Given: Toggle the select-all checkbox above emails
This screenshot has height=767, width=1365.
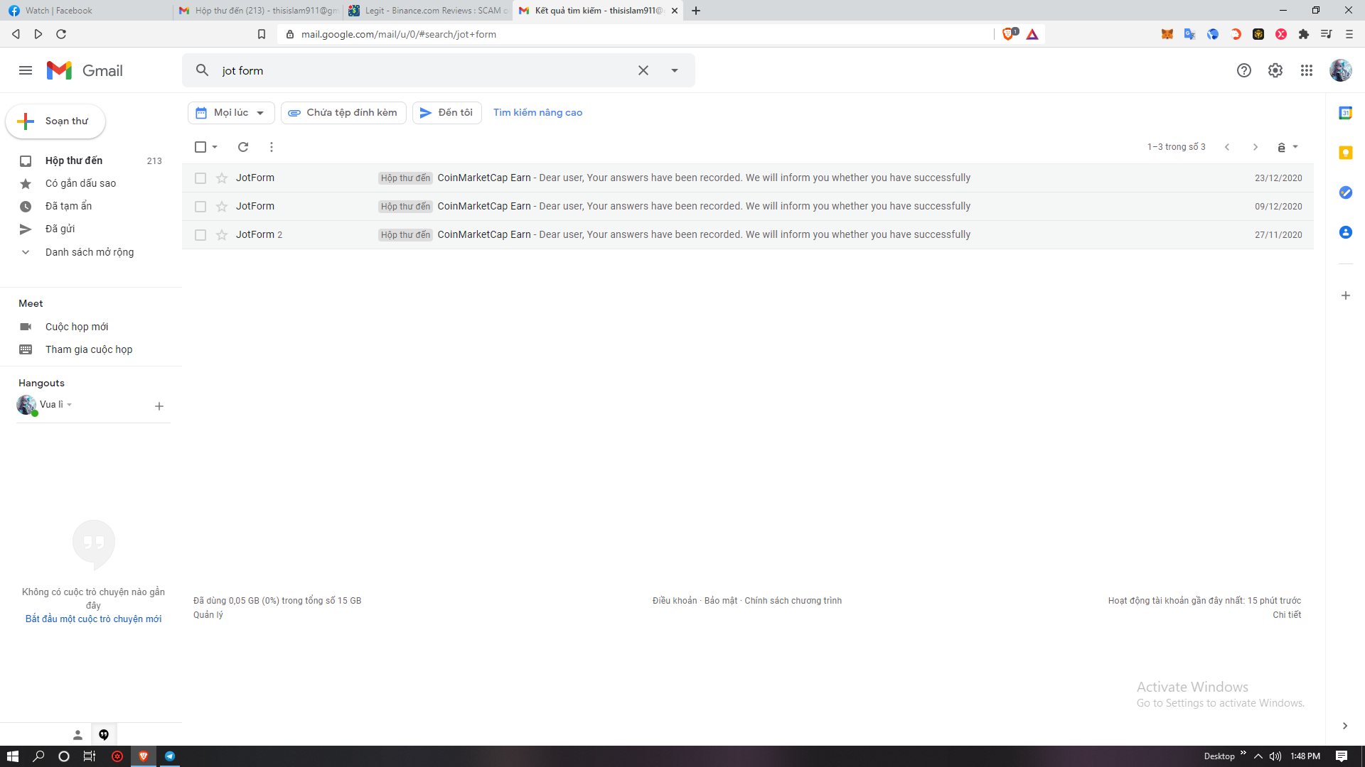Looking at the screenshot, I should (200, 147).
